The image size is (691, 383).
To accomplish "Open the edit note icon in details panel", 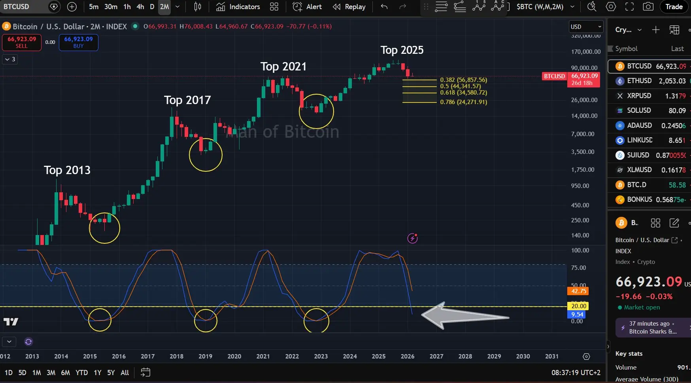I will click(x=674, y=223).
